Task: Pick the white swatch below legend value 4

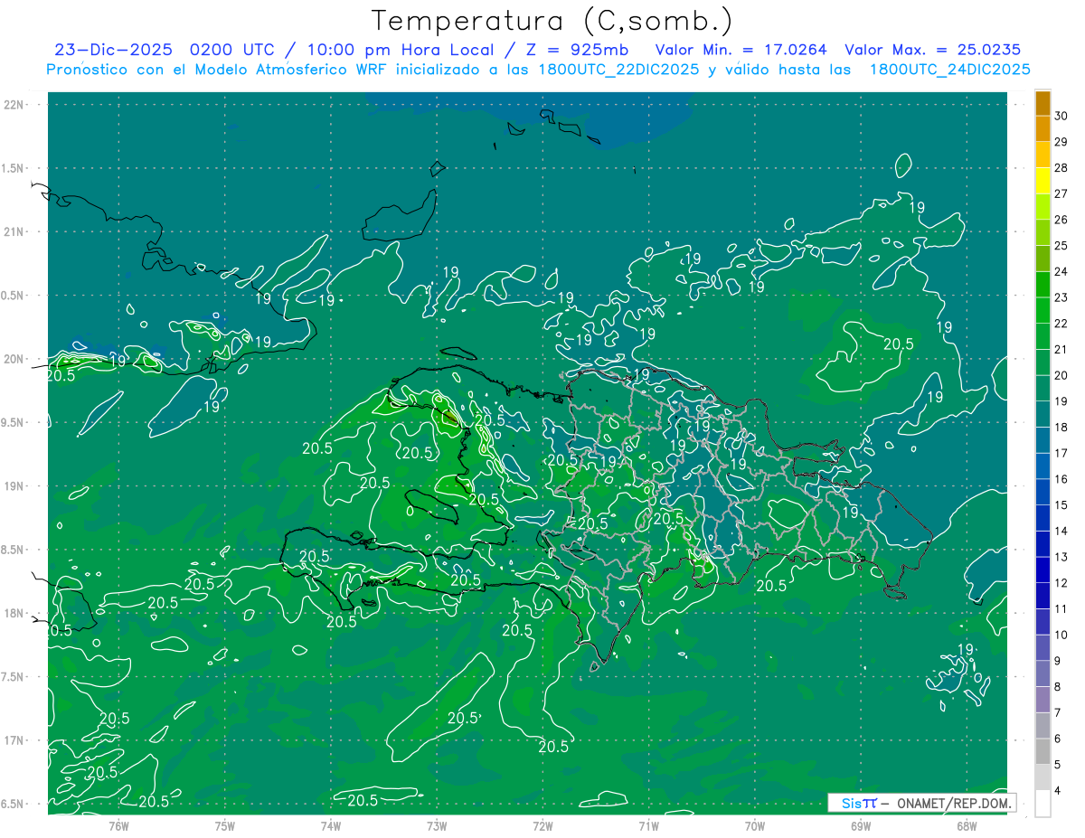Action: (1043, 804)
